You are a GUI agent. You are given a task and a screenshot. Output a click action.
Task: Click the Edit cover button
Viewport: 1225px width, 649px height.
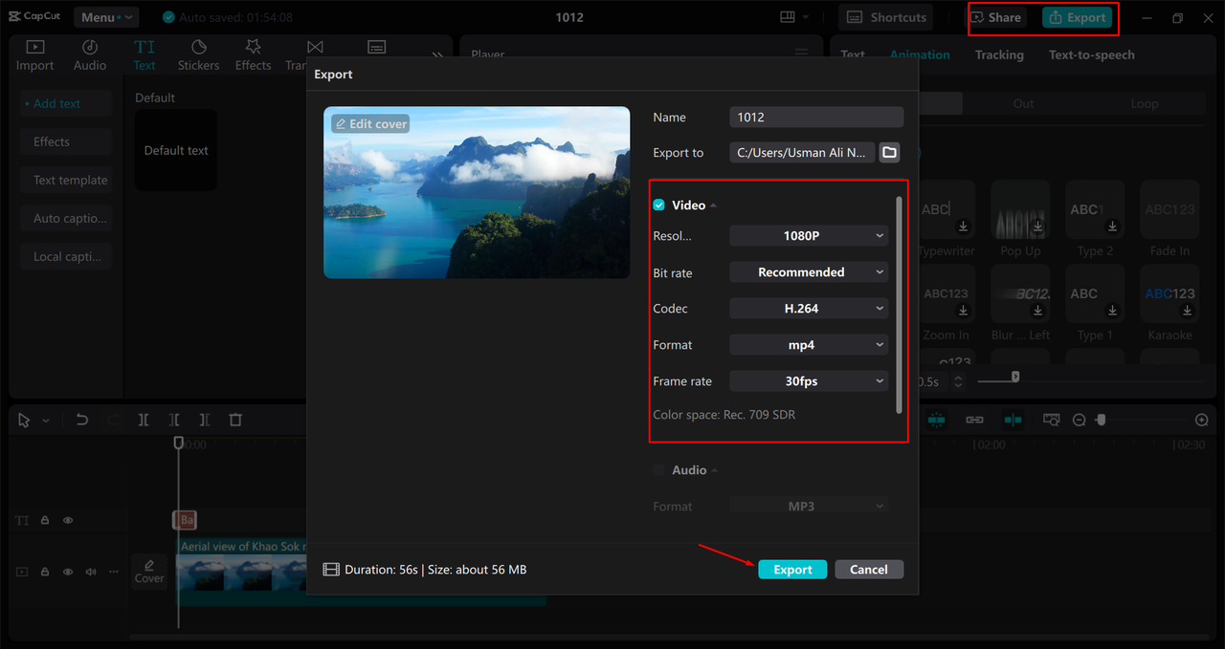[370, 124]
